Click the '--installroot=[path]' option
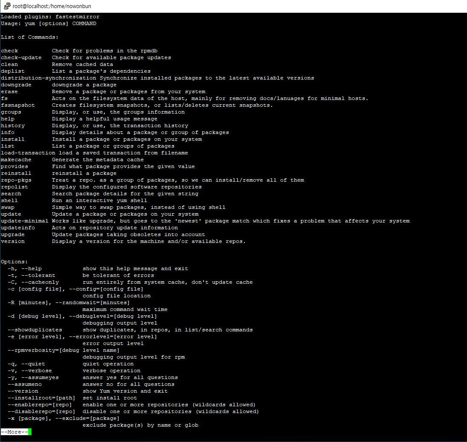This screenshot has width=467, height=442. pyautogui.click(x=41, y=398)
